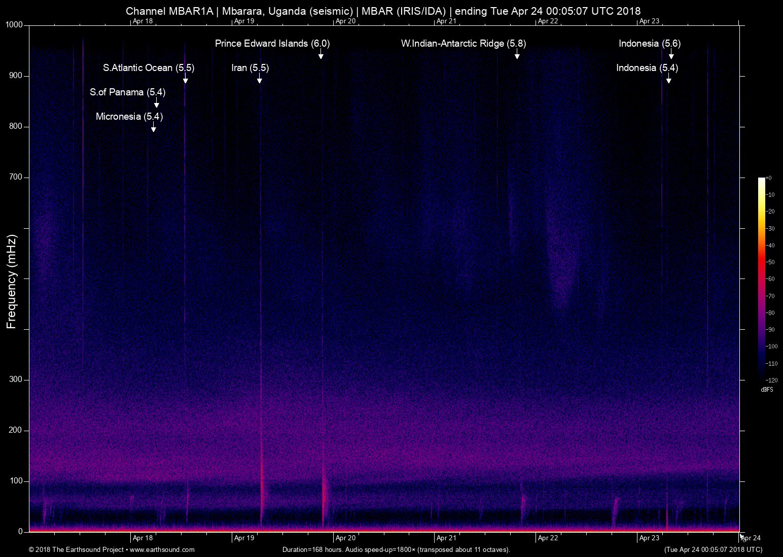Click the arrow under S.of Panama (5.4)
The width and height of the screenshot is (783, 557).
(x=157, y=103)
